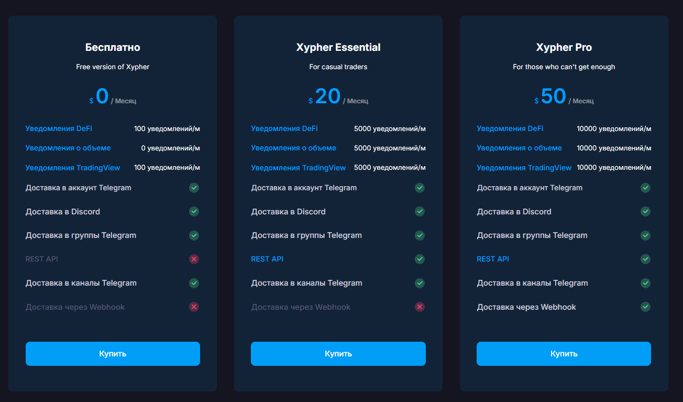Open Уведомления о объеме link in the Бесплатно card

point(68,148)
